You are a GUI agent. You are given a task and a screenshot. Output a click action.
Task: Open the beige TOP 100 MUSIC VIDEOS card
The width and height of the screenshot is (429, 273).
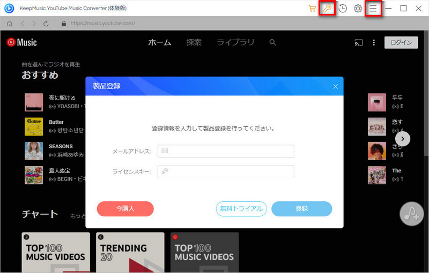tap(56, 253)
